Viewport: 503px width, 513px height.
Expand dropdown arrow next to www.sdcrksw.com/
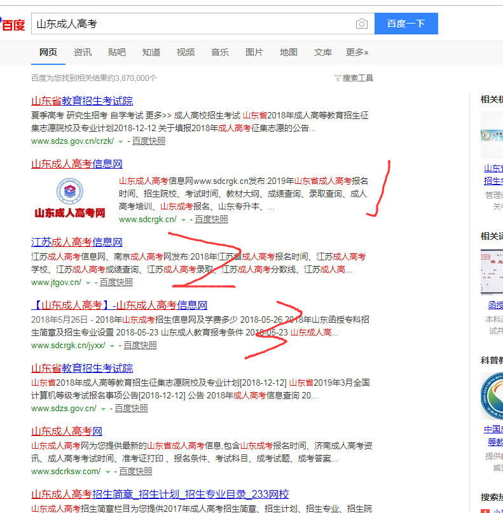107,472
